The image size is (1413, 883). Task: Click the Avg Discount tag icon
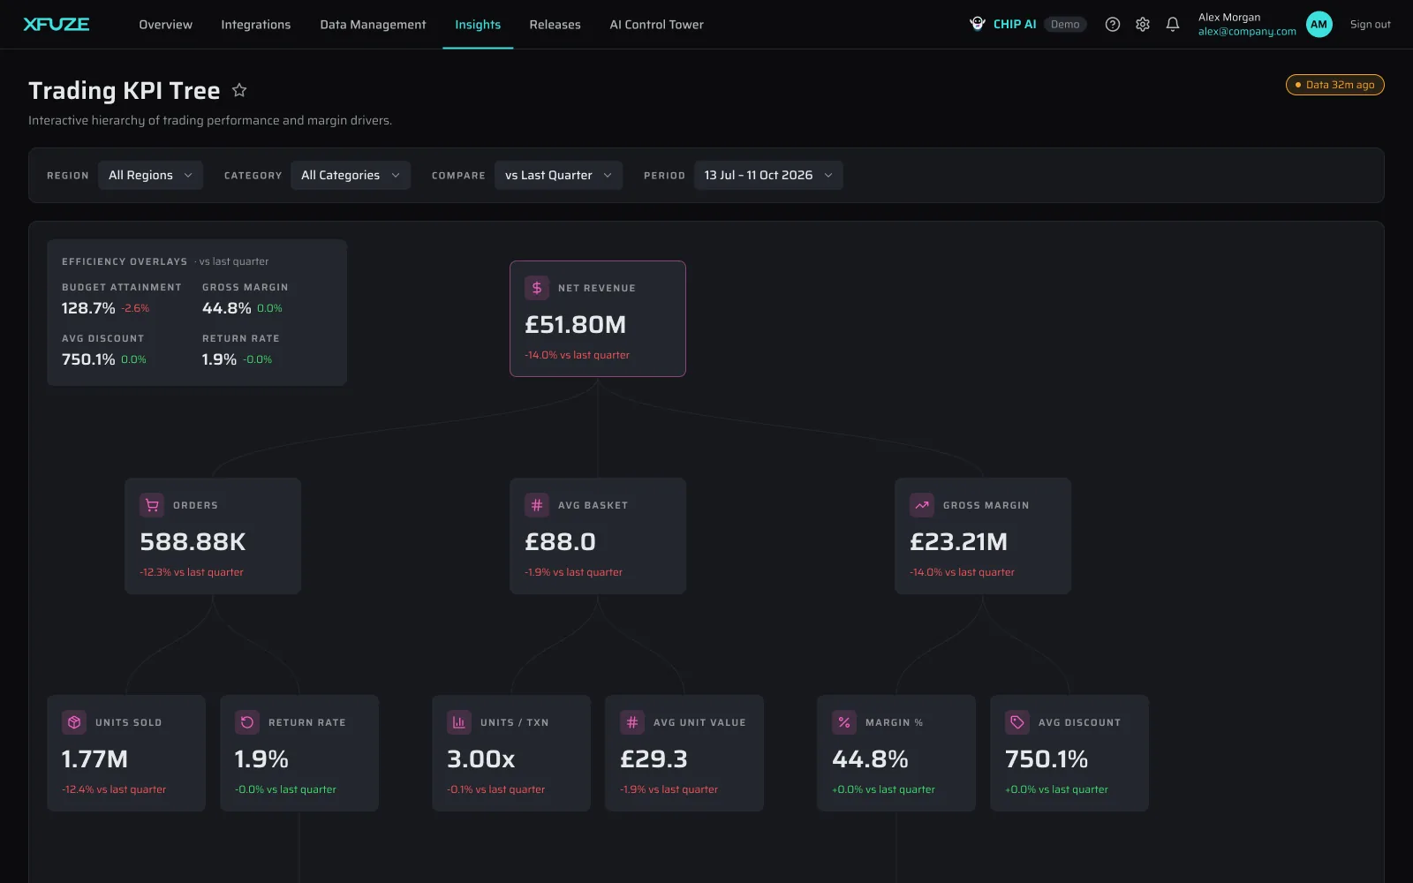(1017, 722)
